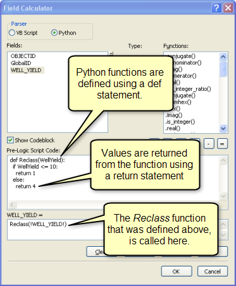The image size is (236, 286).
Task: Choose the .is_integer() function
Action: click(180, 122)
